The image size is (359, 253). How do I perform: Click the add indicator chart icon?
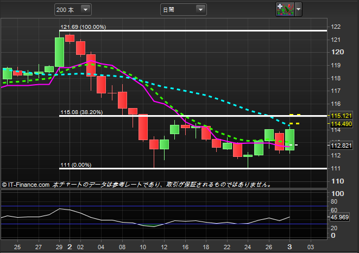(x=285, y=9)
